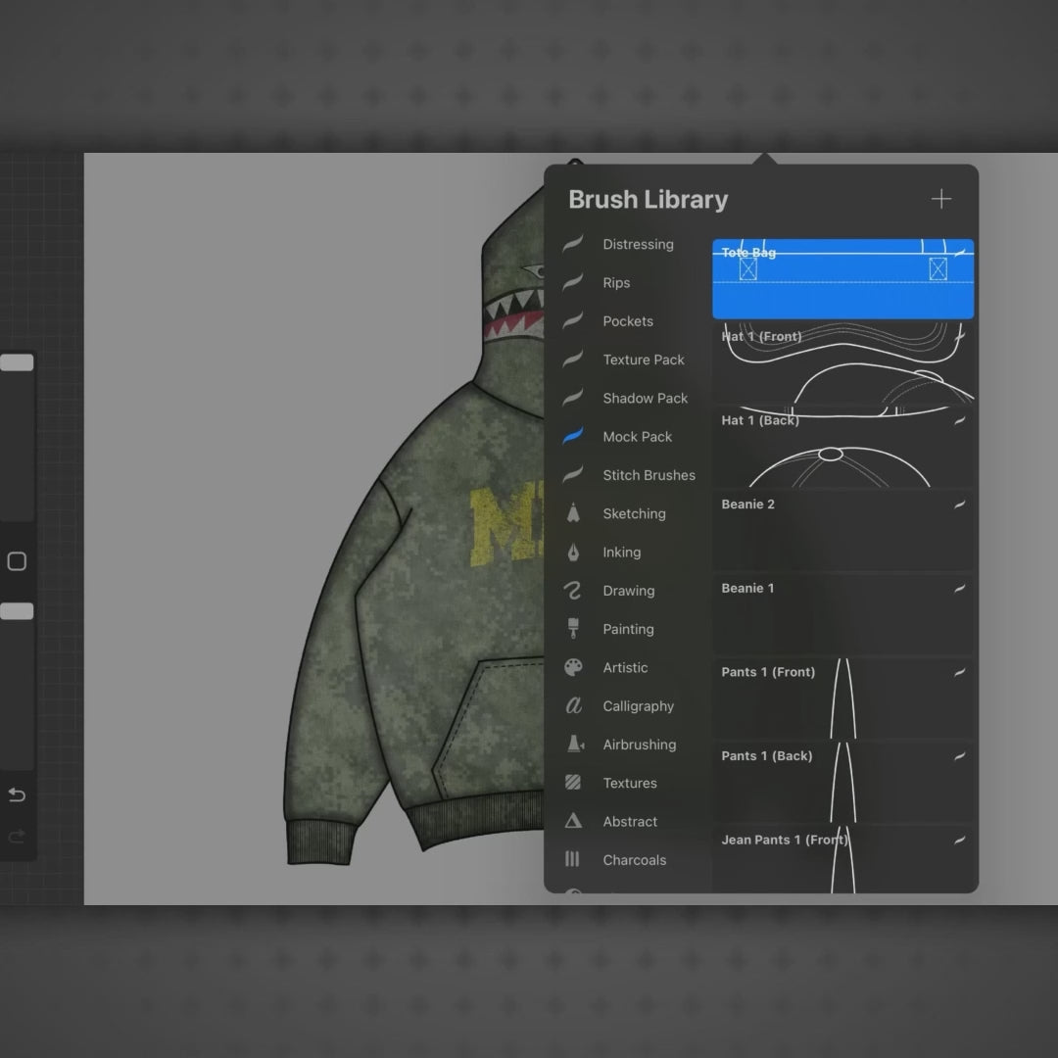
Task: Click the Calligraphy script icon
Action: tap(573, 706)
